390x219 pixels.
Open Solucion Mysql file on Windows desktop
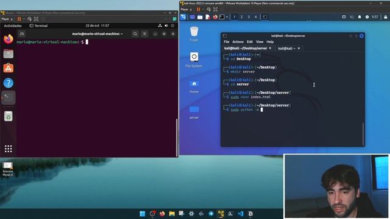(8, 169)
